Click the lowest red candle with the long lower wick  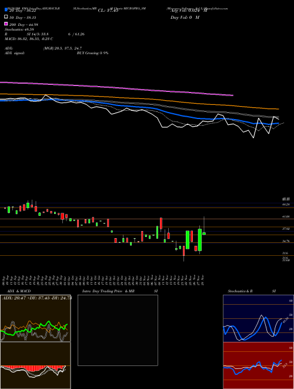click(183, 251)
